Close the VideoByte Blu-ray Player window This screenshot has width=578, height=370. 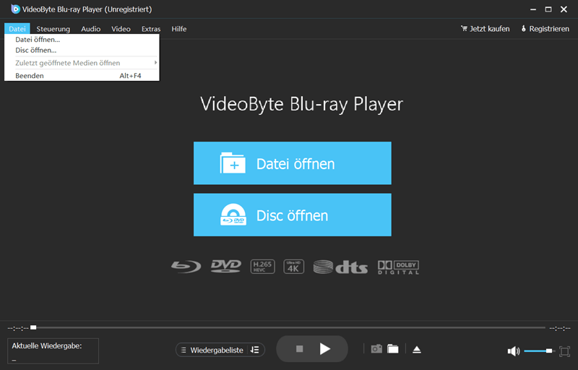pos(564,9)
